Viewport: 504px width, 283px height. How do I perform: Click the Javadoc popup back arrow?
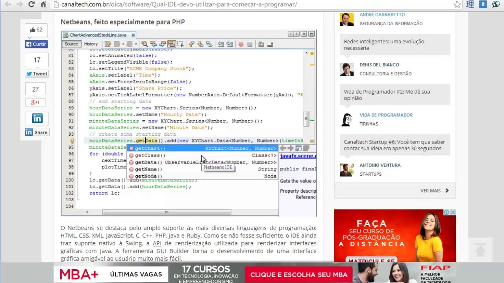(283, 148)
